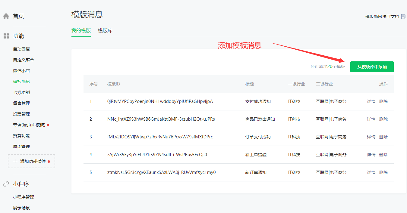View 详情 for 支付成功通知 template
Image resolution: width=407 pixels, height=213 pixels.
coord(371,101)
